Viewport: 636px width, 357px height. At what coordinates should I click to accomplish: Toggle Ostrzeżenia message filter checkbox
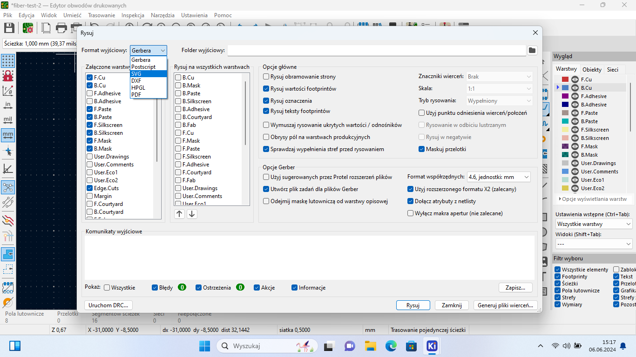point(199,288)
